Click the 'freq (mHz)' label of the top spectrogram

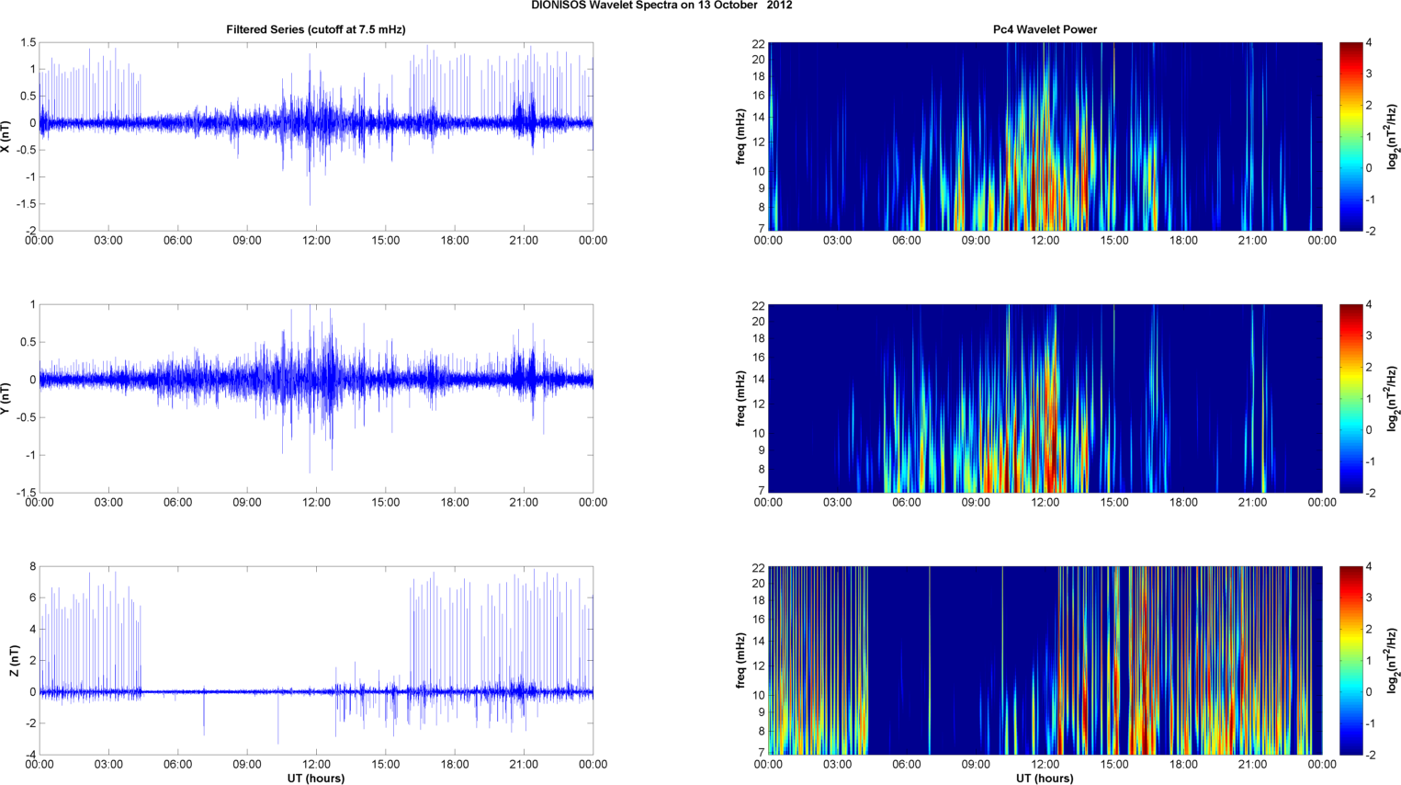(740, 136)
